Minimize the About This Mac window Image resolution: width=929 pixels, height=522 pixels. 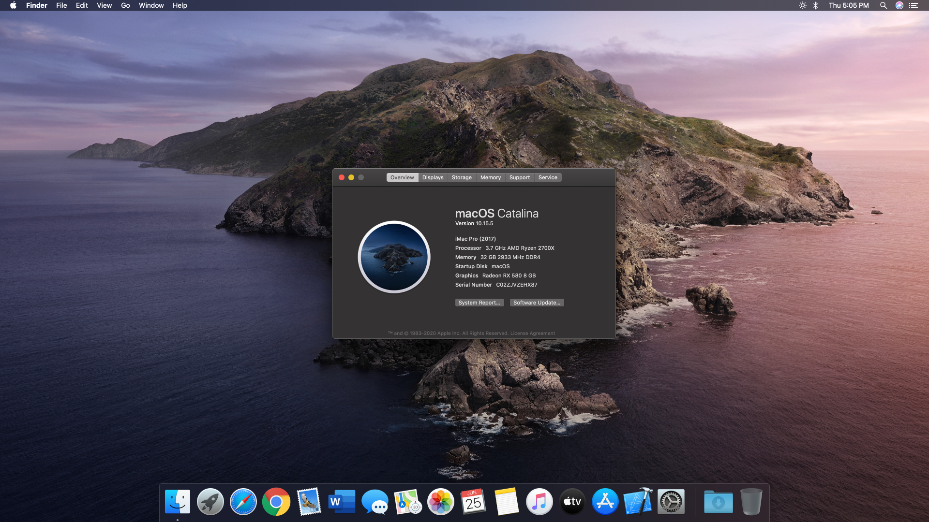click(351, 177)
